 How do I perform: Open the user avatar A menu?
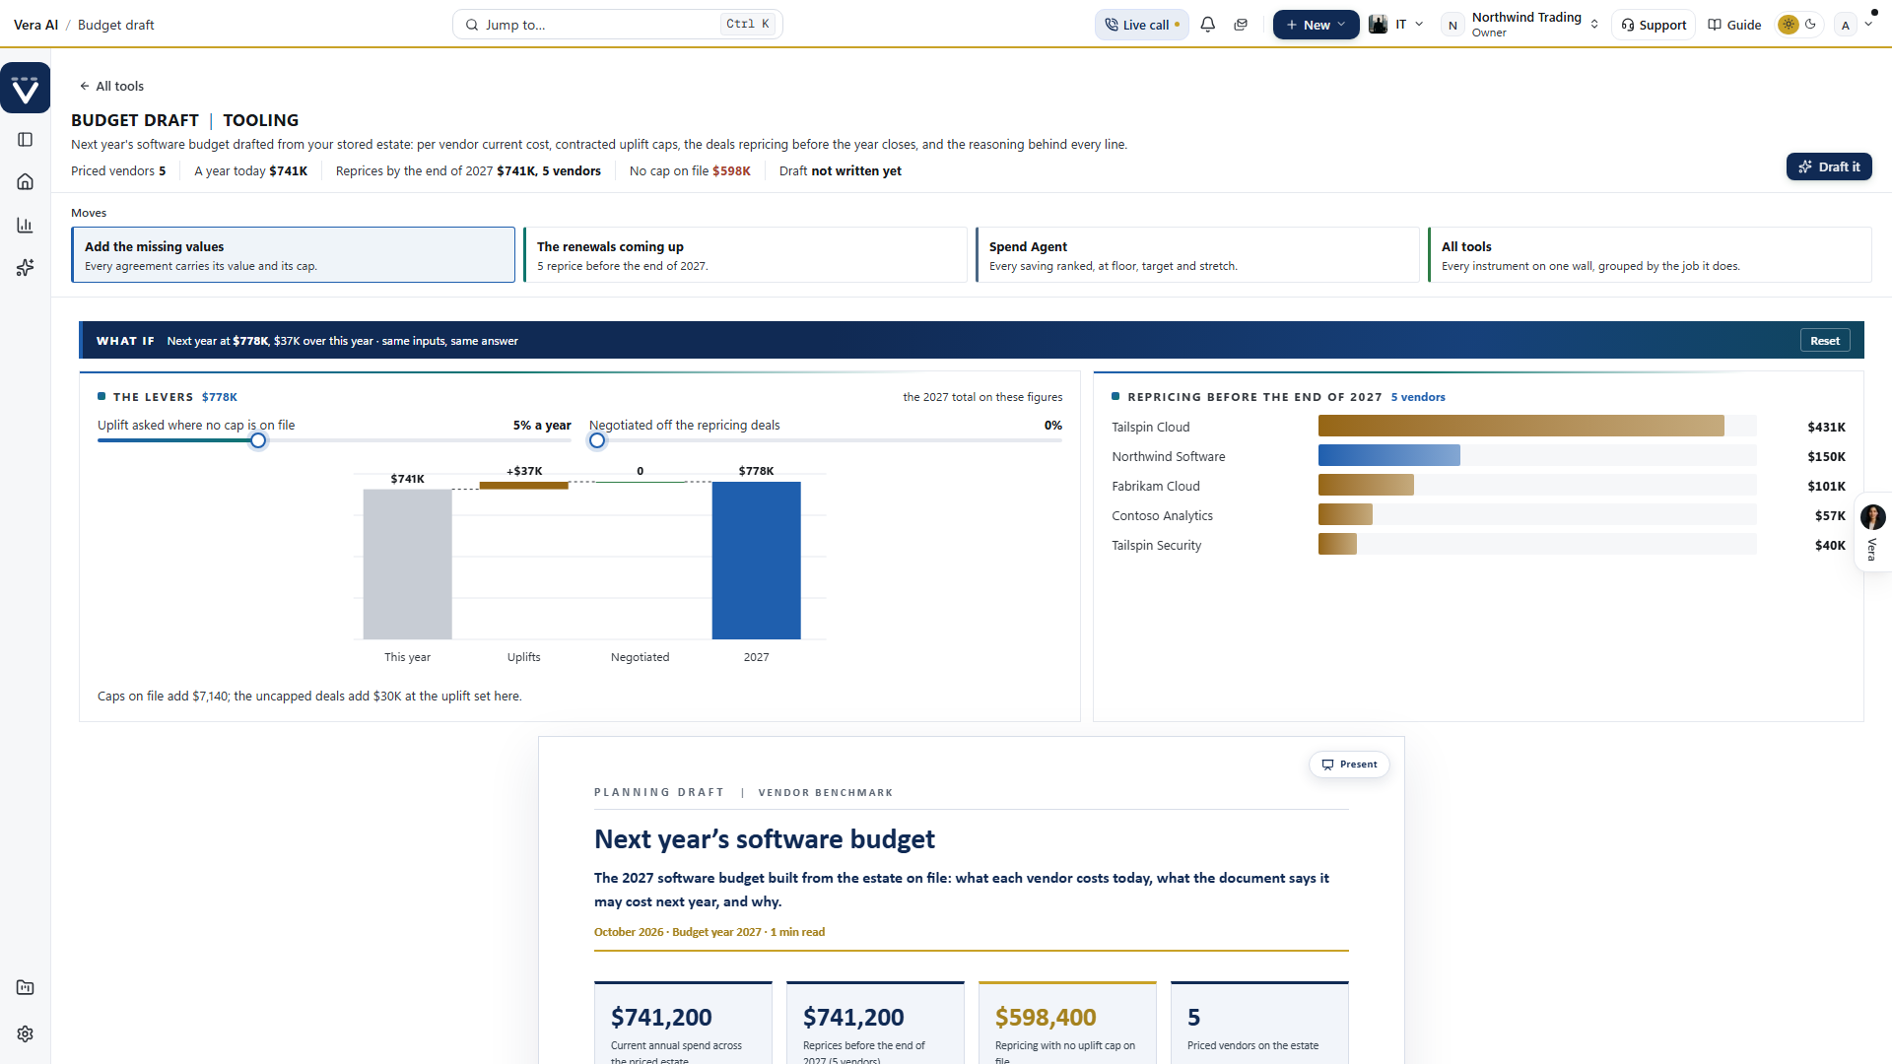(x=1854, y=25)
